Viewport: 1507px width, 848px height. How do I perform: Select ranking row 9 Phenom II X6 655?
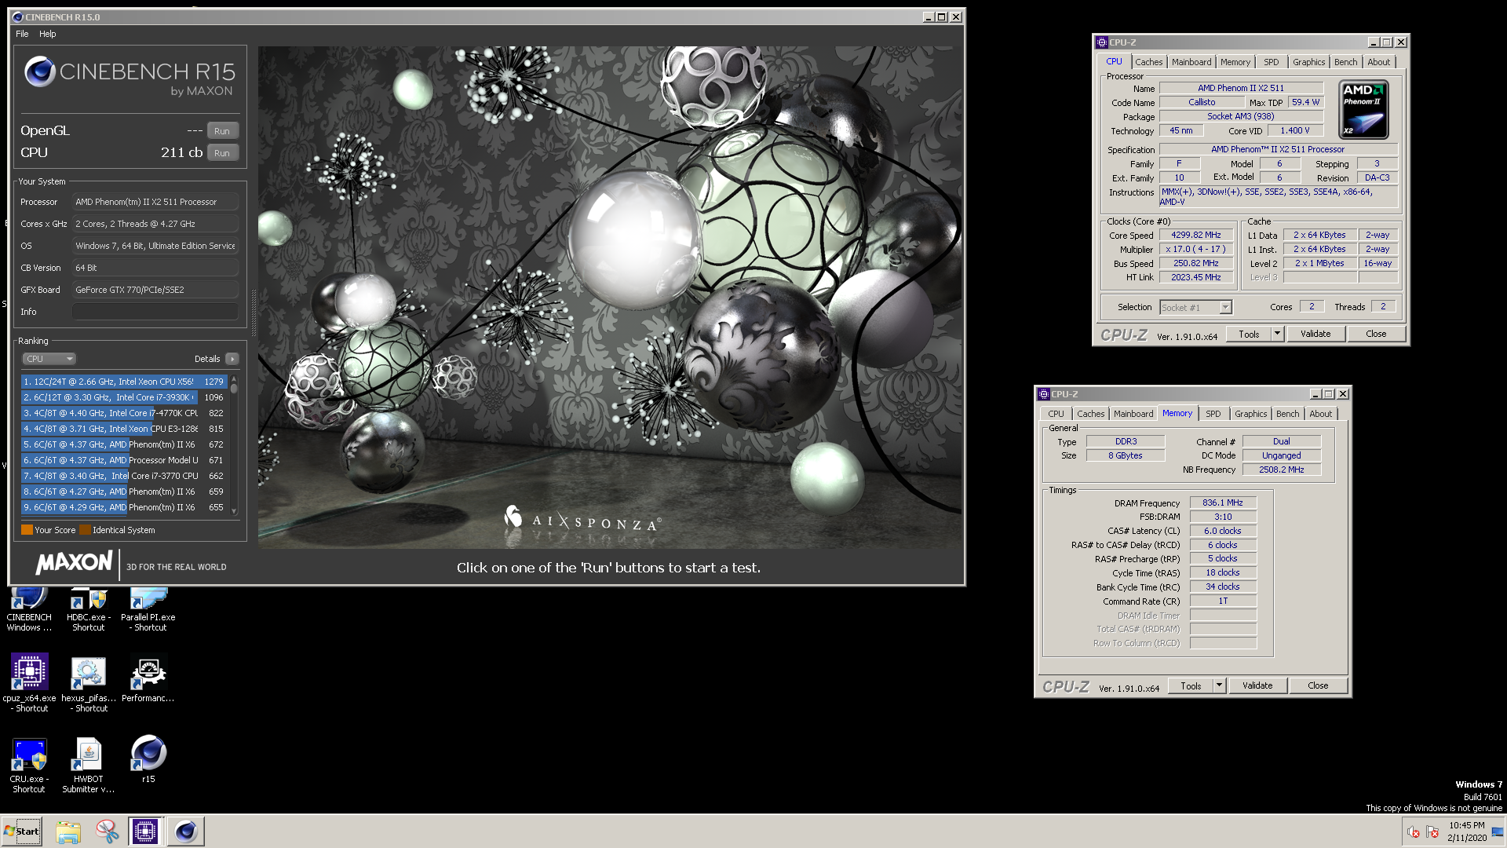pyautogui.click(x=124, y=507)
